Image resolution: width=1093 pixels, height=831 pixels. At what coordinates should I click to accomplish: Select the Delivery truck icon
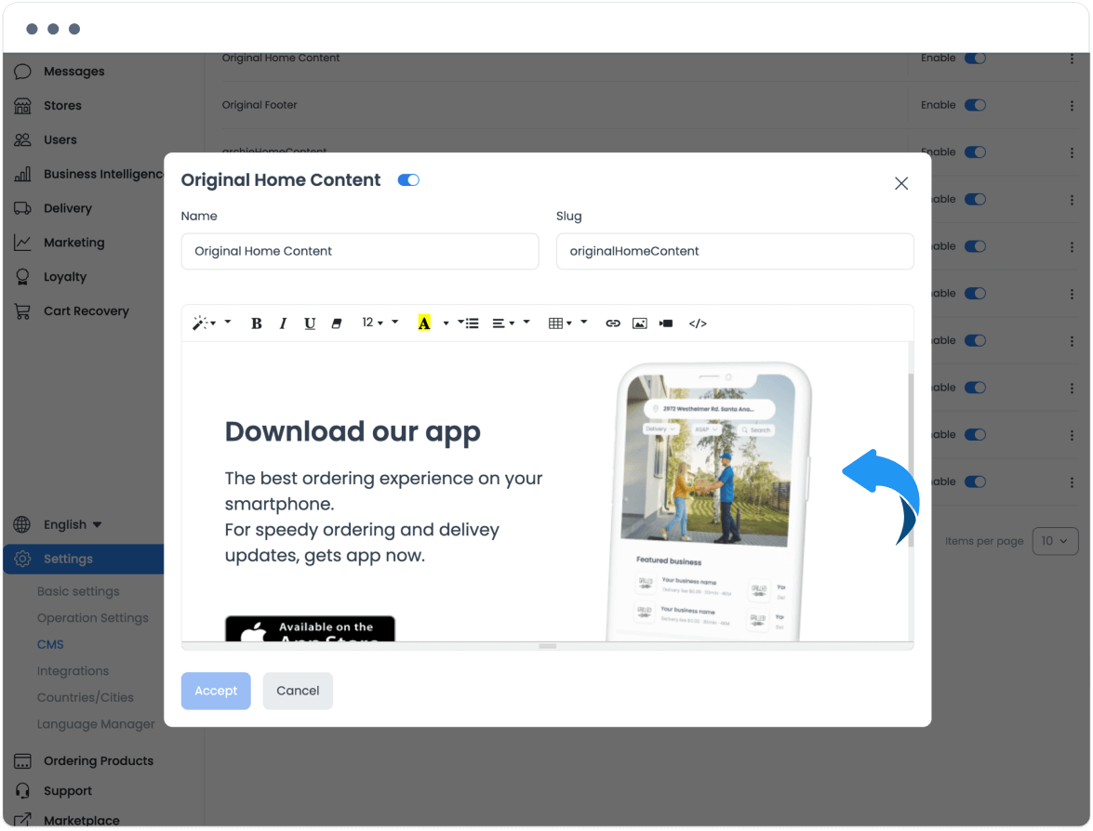click(x=22, y=208)
